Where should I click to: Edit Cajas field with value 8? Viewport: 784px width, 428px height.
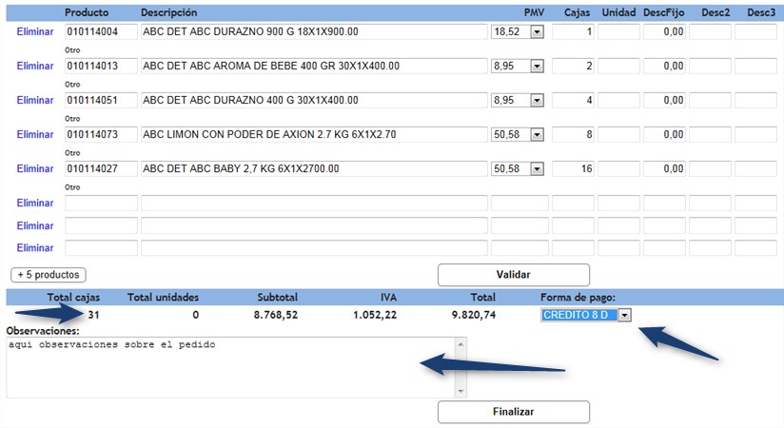point(573,134)
